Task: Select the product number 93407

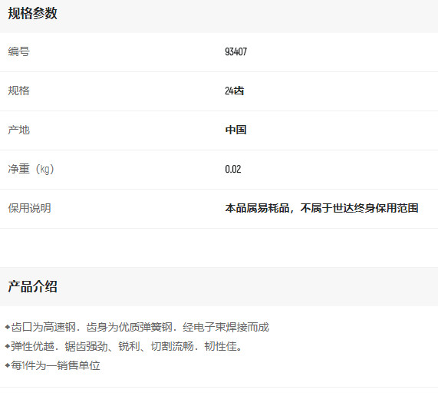Action: tap(235, 51)
